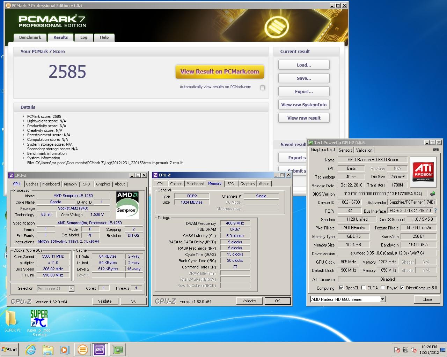Click the Export... button under Current result

coord(304,91)
